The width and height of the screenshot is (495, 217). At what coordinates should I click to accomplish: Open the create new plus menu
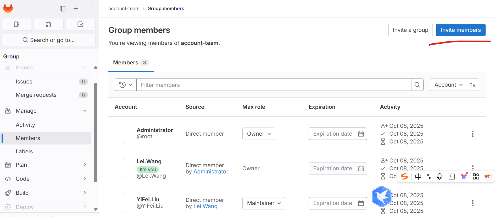point(76,9)
